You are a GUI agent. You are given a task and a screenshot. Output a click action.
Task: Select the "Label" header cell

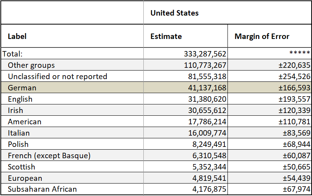17,36
